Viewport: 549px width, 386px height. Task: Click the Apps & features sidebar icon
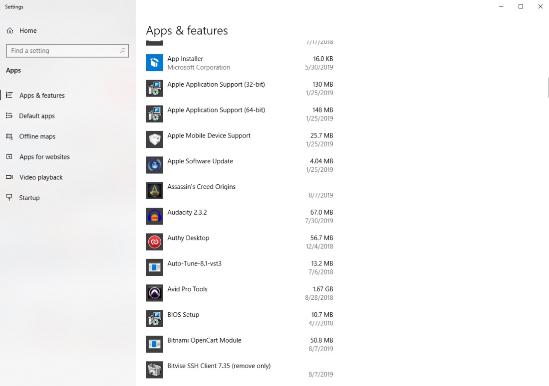[x=9, y=95]
